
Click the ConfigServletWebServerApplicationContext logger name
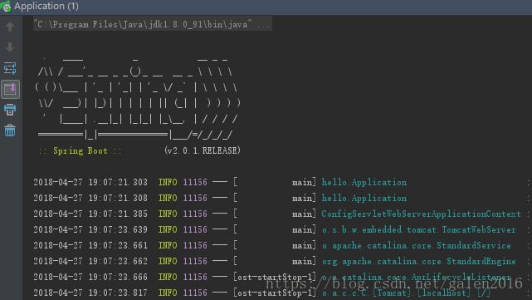421,214
